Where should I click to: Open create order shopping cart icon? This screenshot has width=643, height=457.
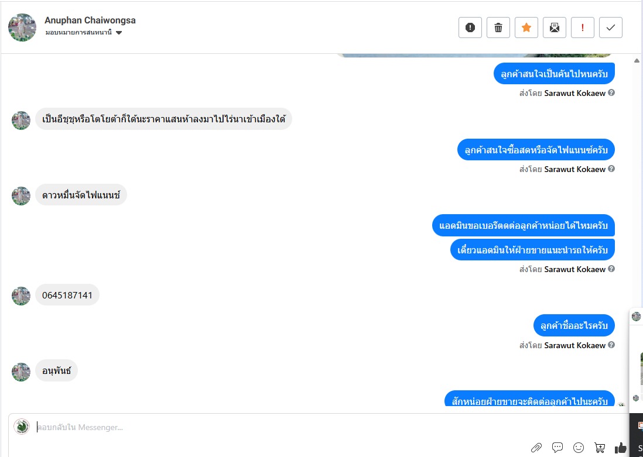(x=600, y=447)
